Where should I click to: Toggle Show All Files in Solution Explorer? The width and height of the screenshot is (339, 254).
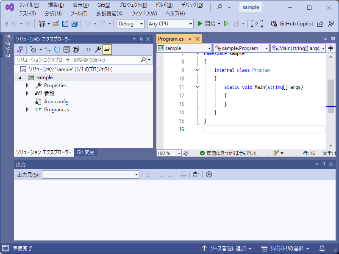tap(76, 50)
